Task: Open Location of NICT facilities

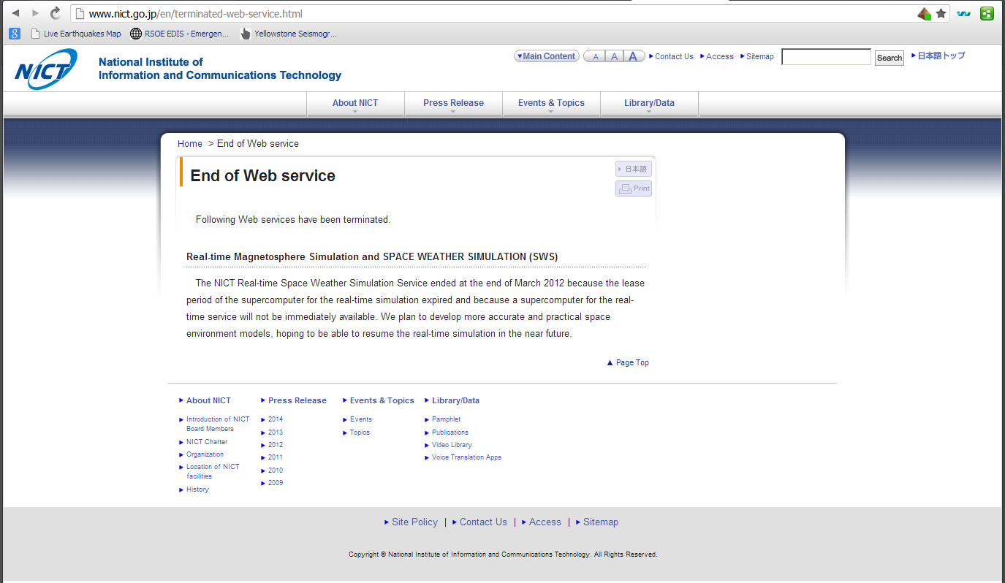Action: [213, 471]
